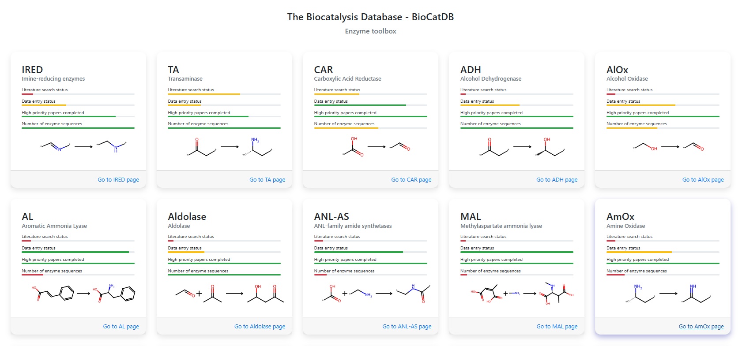
Task: Click the Go to AmOx page link
Action: pos(701,327)
